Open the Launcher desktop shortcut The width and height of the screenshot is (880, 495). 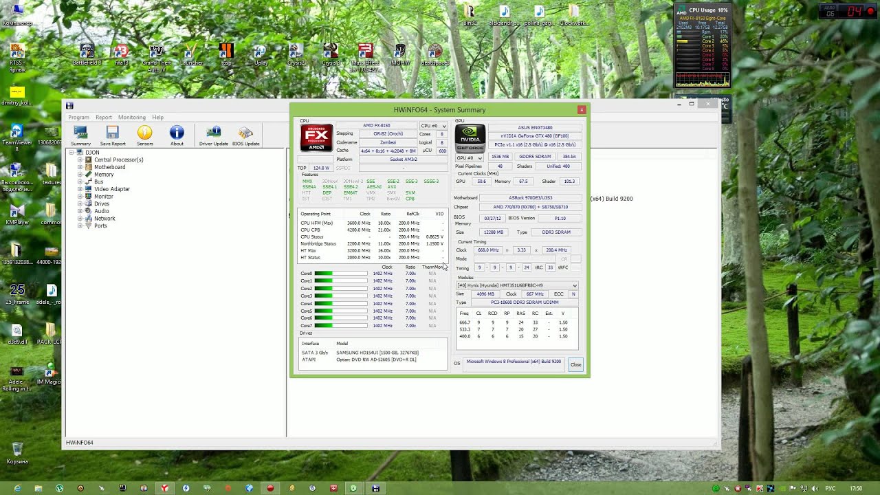pyautogui.click(x=191, y=54)
